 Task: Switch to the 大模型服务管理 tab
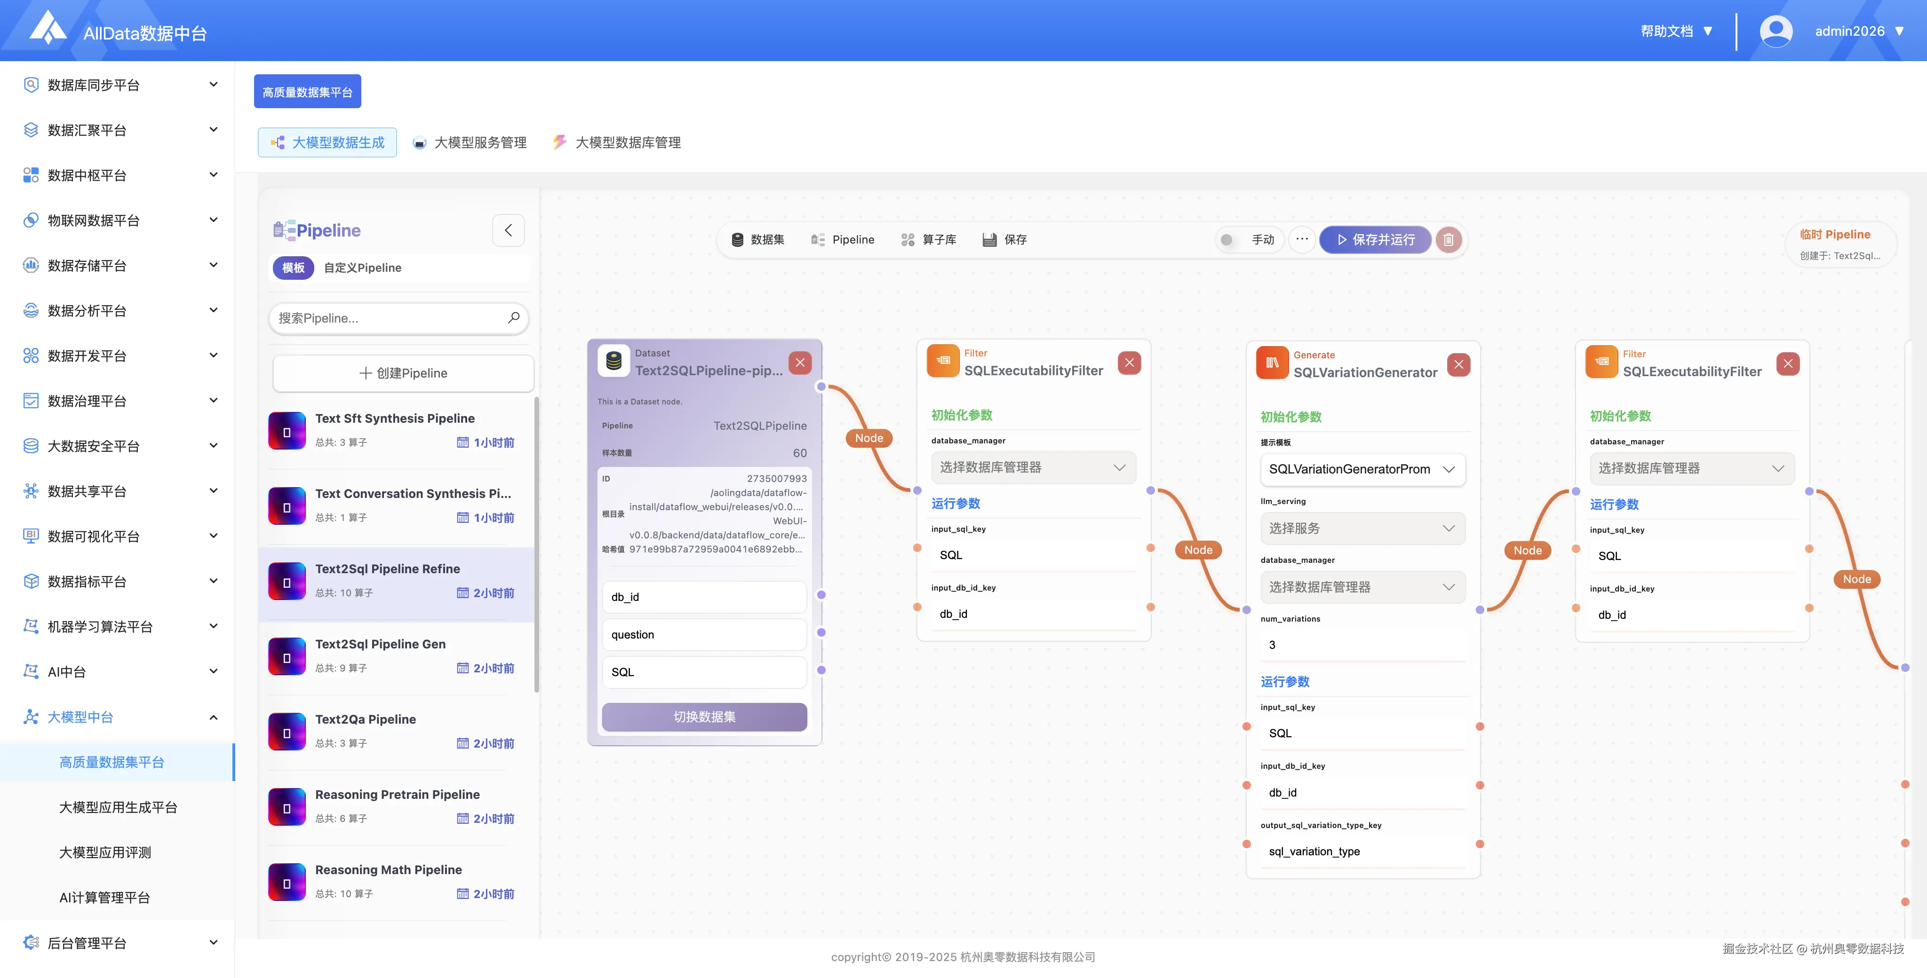coord(470,143)
